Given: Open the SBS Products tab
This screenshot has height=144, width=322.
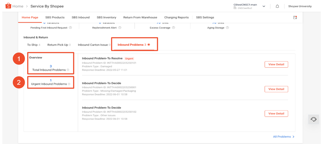Looking at the screenshot, I should pyautogui.click(x=55, y=17).
